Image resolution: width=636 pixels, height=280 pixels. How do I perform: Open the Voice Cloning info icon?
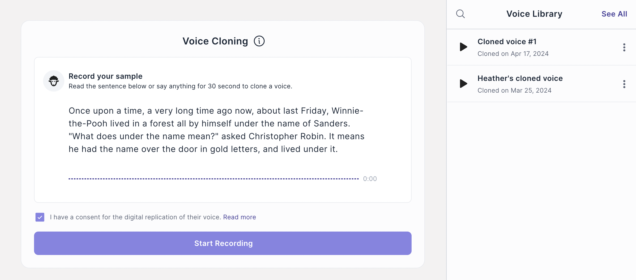(x=259, y=41)
